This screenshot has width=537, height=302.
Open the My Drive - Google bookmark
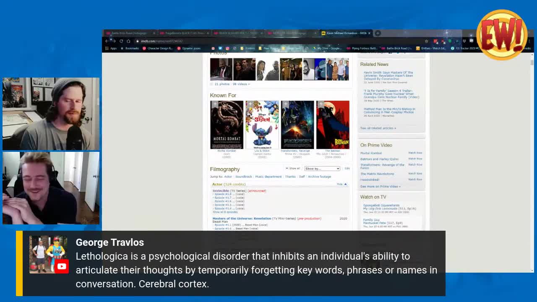click(327, 48)
